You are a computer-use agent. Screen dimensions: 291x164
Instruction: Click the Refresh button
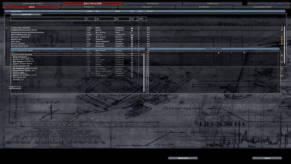point(183,158)
